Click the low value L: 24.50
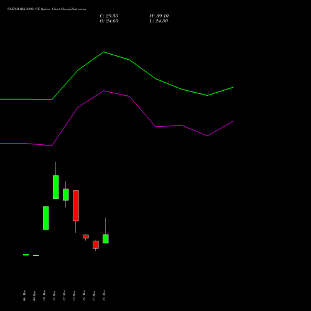 (x=159, y=21)
